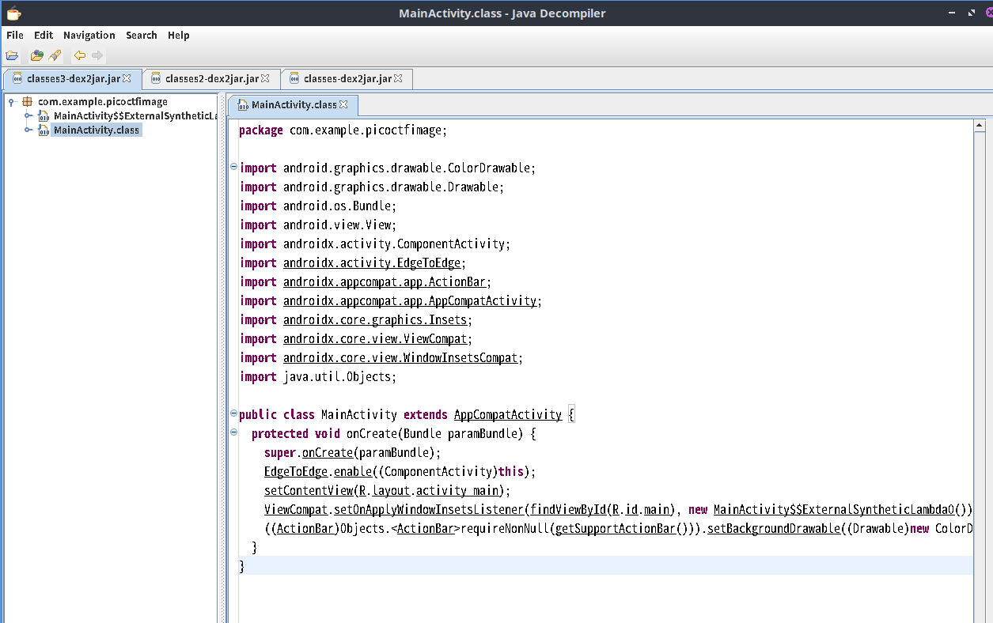This screenshot has width=993, height=623.
Task: Expand the MainActivity.class tree node
Action: click(27, 130)
